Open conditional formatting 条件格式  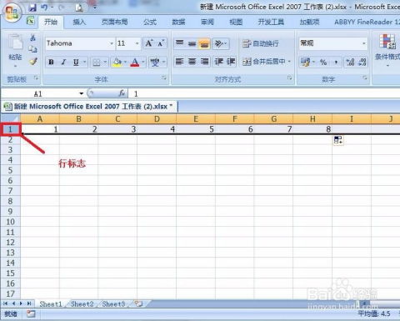click(x=387, y=49)
